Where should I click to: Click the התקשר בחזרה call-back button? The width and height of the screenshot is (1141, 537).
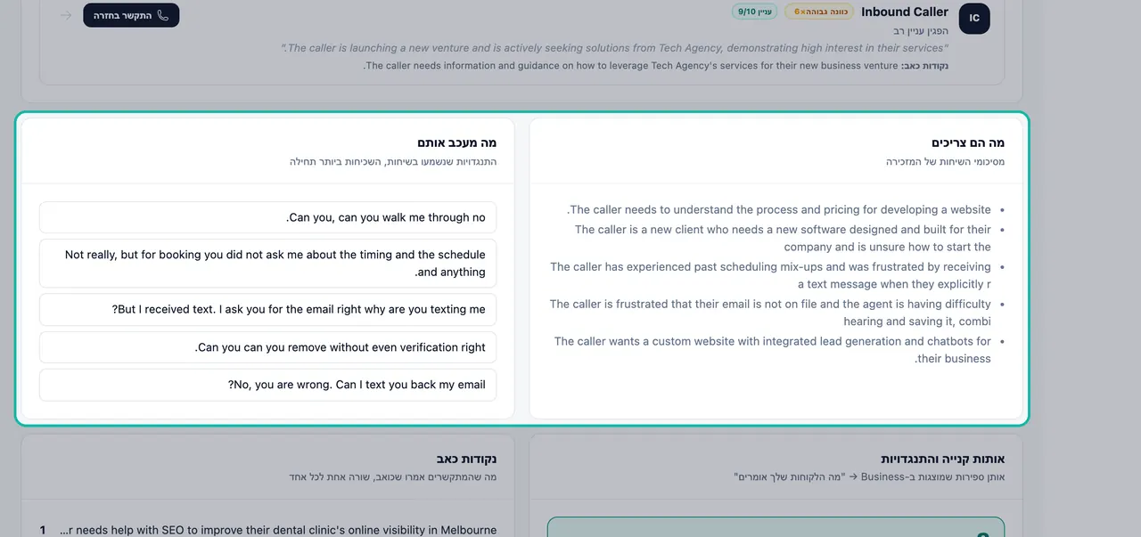pos(131,15)
